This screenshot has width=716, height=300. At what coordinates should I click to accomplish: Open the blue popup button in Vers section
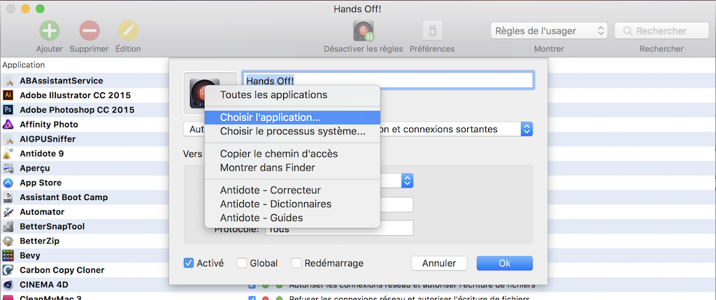pyautogui.click(x=408, y=180)
